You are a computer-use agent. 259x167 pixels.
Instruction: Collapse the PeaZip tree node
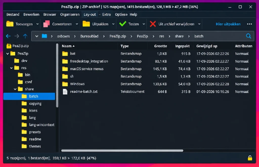point(8,54)
